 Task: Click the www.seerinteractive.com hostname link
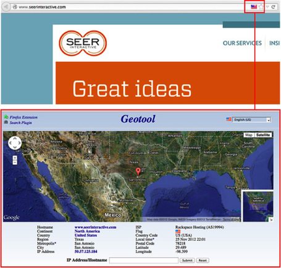click(x=95, y=227)
